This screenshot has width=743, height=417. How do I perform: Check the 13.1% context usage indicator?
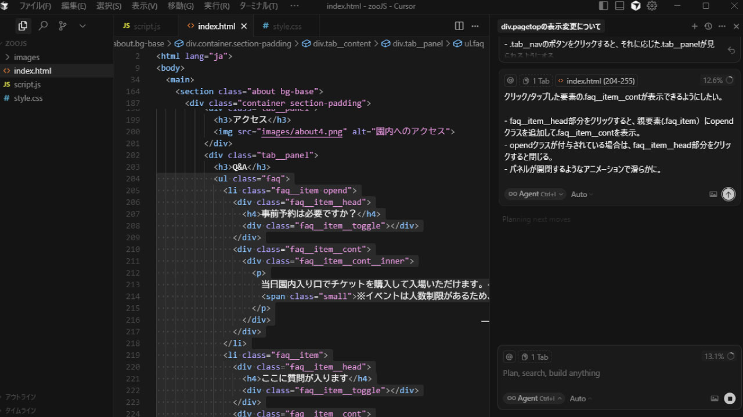click(x=719, y=357)
